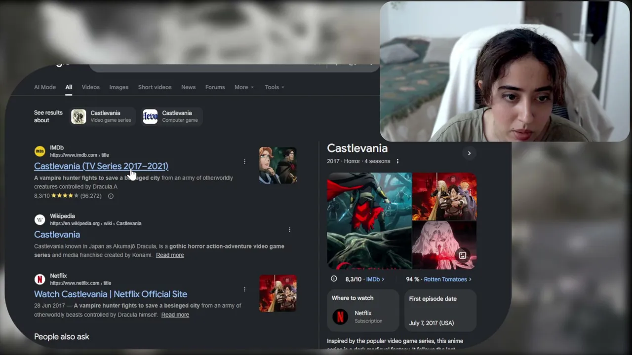Open the top-right Castlevania panel image
Image resolution: width=632 pixels, height=355 pixels.
[444, 196]
